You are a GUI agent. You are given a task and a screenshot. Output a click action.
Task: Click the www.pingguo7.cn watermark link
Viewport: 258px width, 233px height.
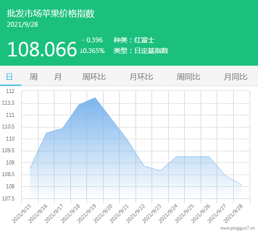click(238, 228)
